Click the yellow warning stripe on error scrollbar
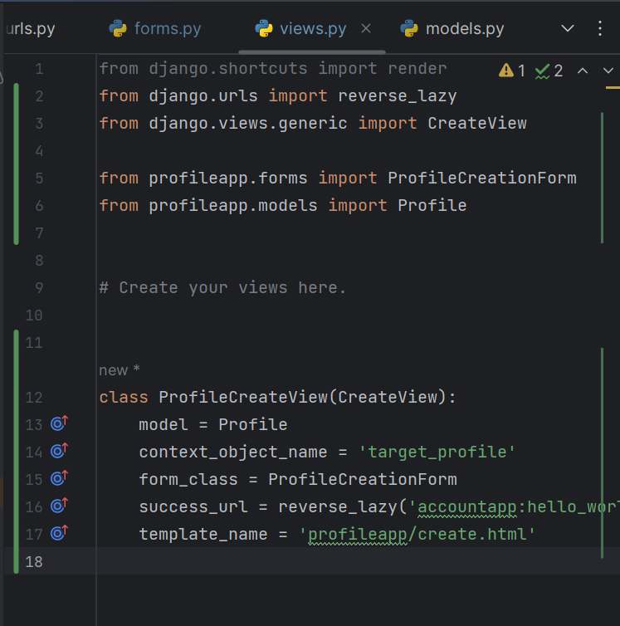Image resolution: width=620 pixels, height=626 pixels. pos(613,87)
